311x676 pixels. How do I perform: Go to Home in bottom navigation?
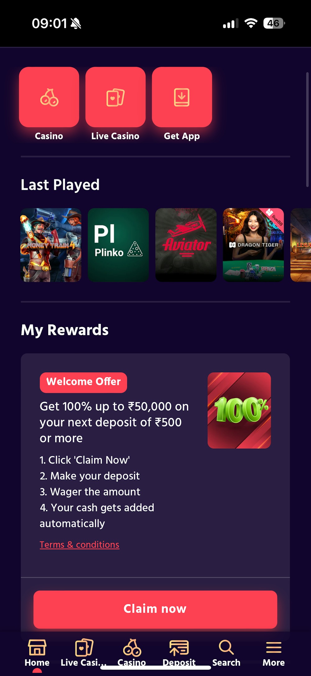pyautogui.click(x=37, y=653)
